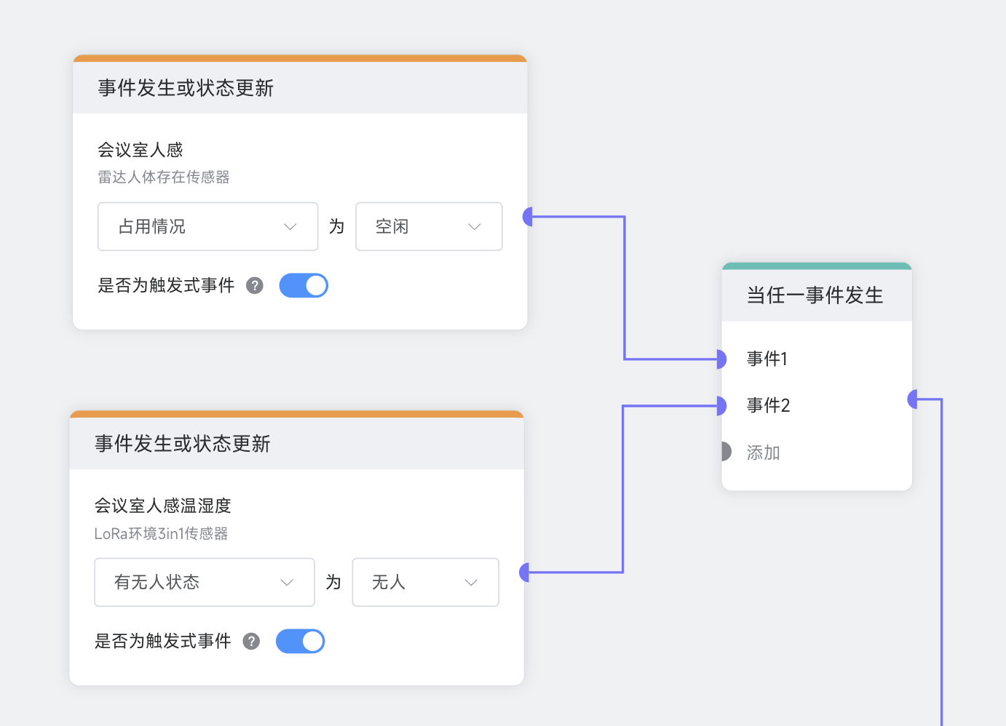
Task: Click help icon in 会议室人感温湿度 card
Action: (251, 641)
